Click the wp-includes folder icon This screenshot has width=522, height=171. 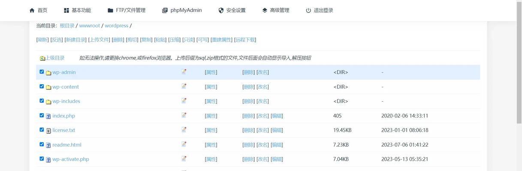click(48, 102)
